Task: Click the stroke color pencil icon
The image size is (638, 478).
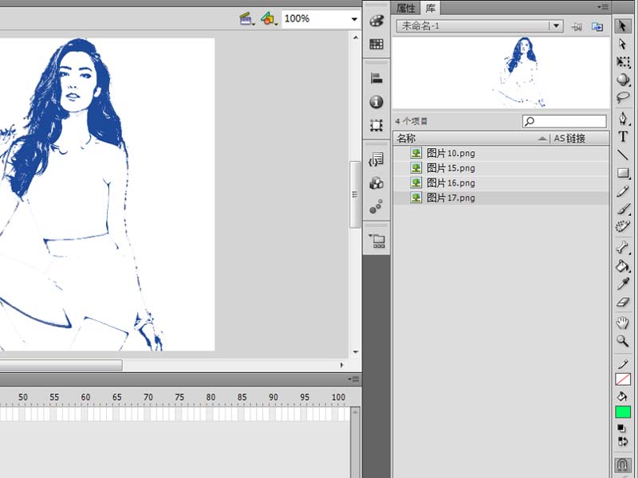Action: pyautogui.click(x=623, y=364)
